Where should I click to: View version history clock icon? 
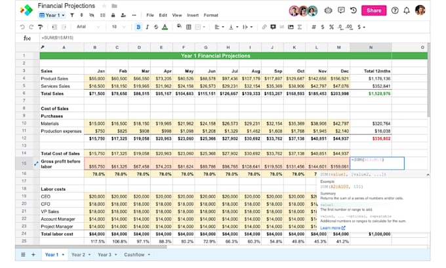coord(354,10)
